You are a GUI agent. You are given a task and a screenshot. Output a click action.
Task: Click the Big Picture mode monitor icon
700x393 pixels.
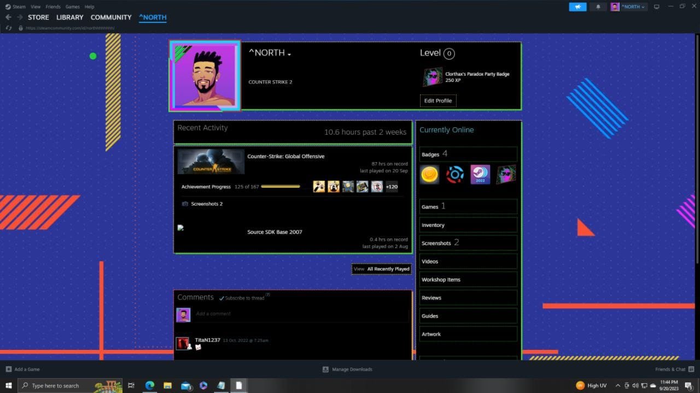657,7
